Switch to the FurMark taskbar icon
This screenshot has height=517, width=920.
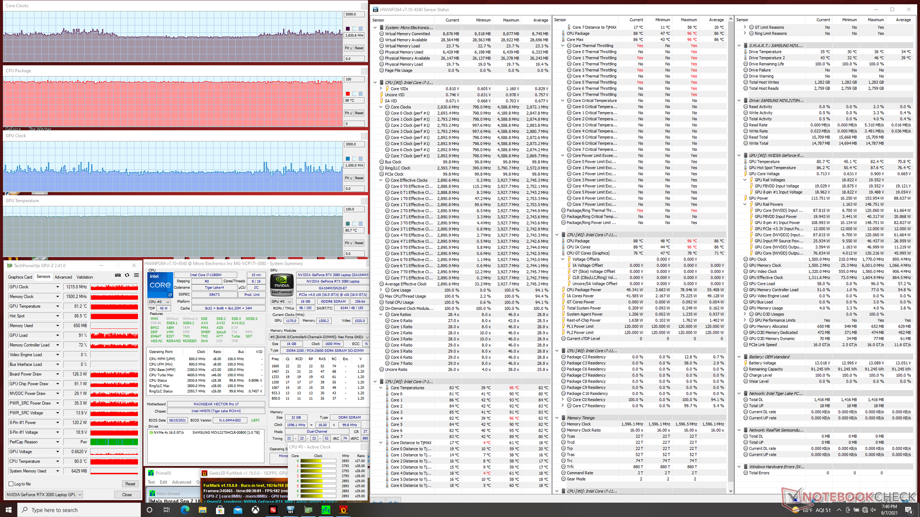[x=344, y=510]
